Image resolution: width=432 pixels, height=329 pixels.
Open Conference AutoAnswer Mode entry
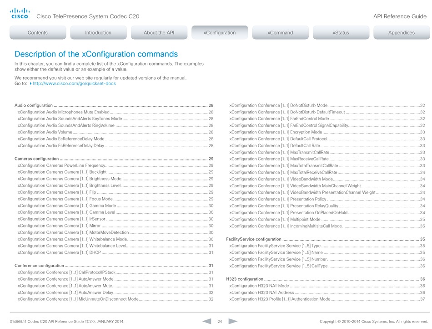pos(116,279)
